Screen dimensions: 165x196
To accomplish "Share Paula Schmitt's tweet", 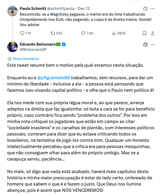I will [153, 33].
